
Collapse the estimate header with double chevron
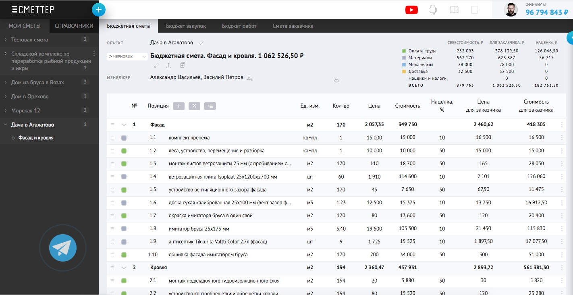(x=336, y=81)
